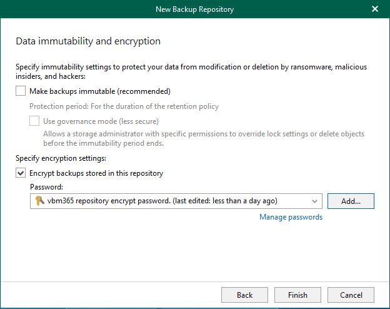Toggle Use governance mode checkbox
This screenshot has height=309, width=390.
point(34,121)
